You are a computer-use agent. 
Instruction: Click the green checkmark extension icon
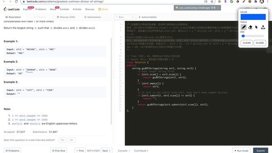(x=232, y=2)
